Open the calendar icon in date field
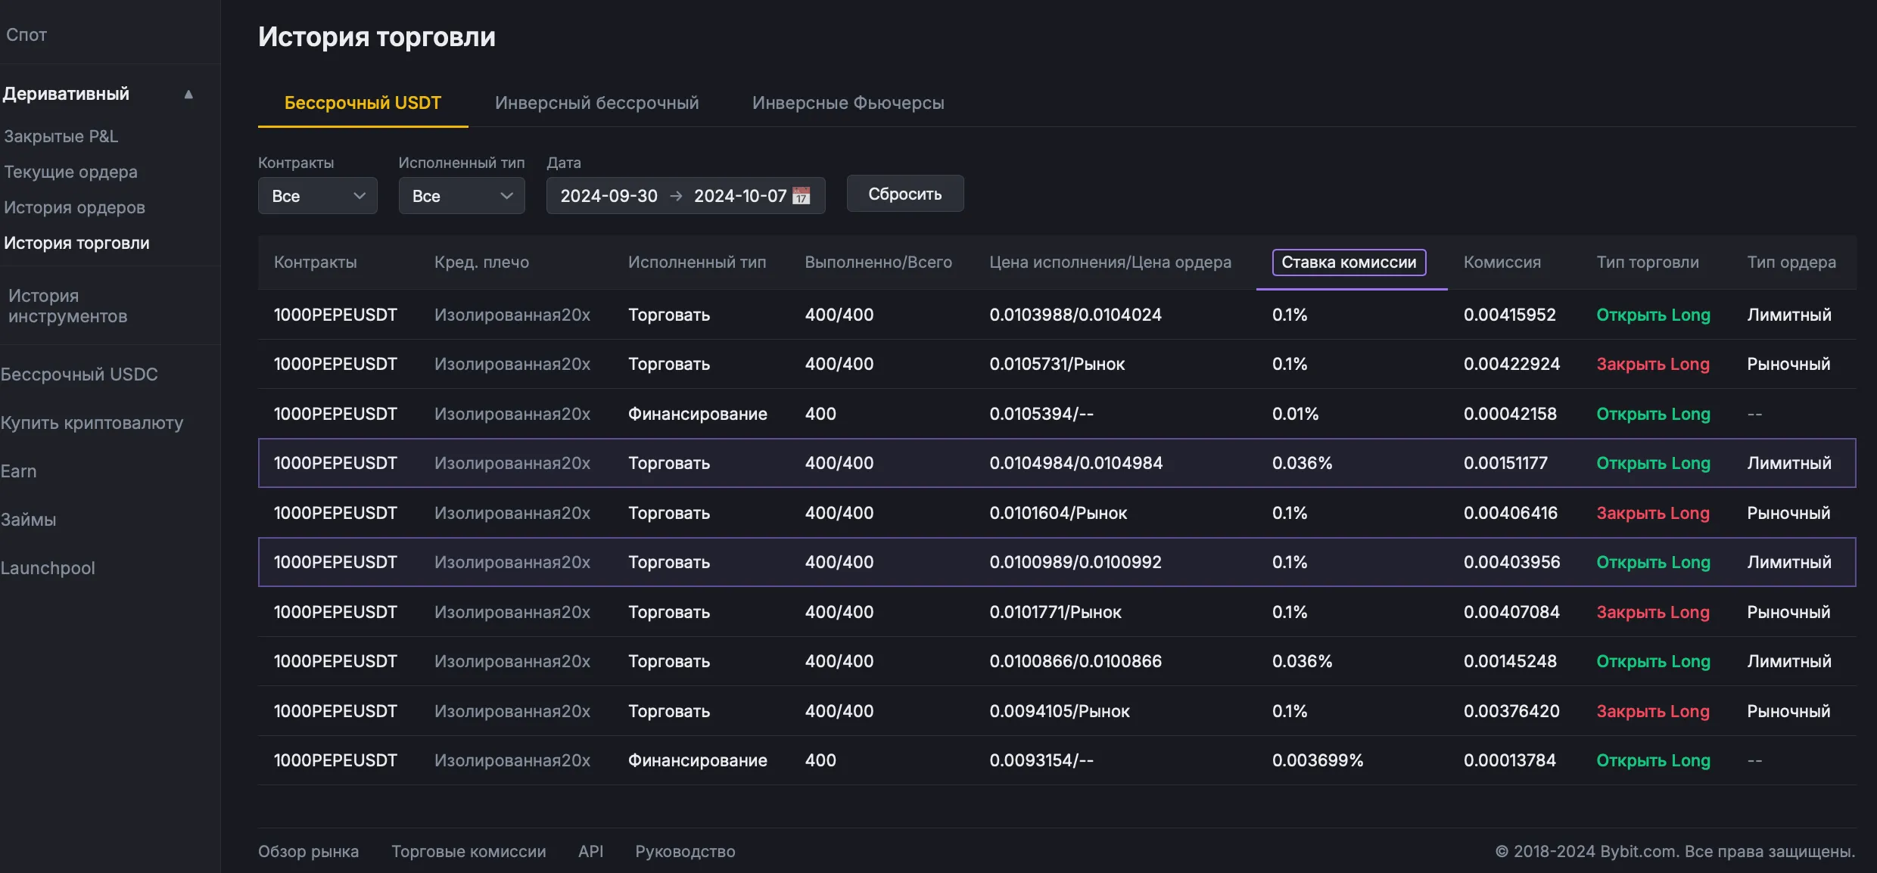Viewport: 1877px width, 873px height. 801,196
